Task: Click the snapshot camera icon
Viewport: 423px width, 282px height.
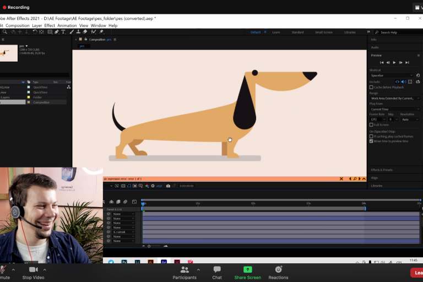Action: 168,186
